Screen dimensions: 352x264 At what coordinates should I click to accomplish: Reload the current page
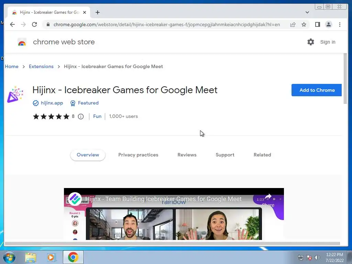click(34, 24)
